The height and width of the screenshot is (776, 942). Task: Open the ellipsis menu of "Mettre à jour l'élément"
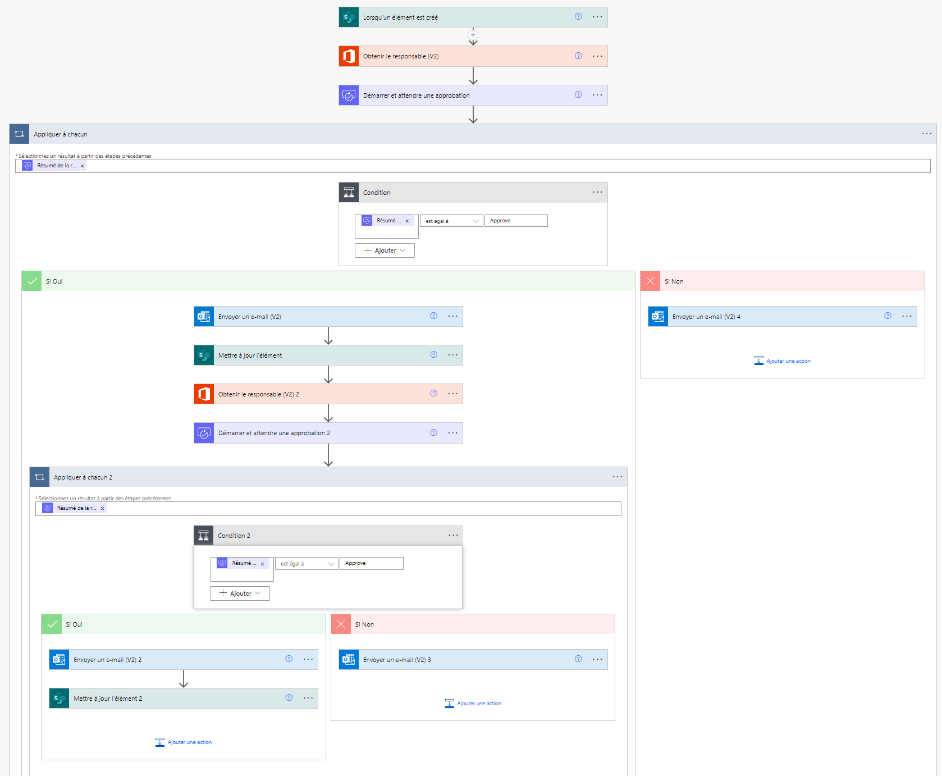point(452,355)
